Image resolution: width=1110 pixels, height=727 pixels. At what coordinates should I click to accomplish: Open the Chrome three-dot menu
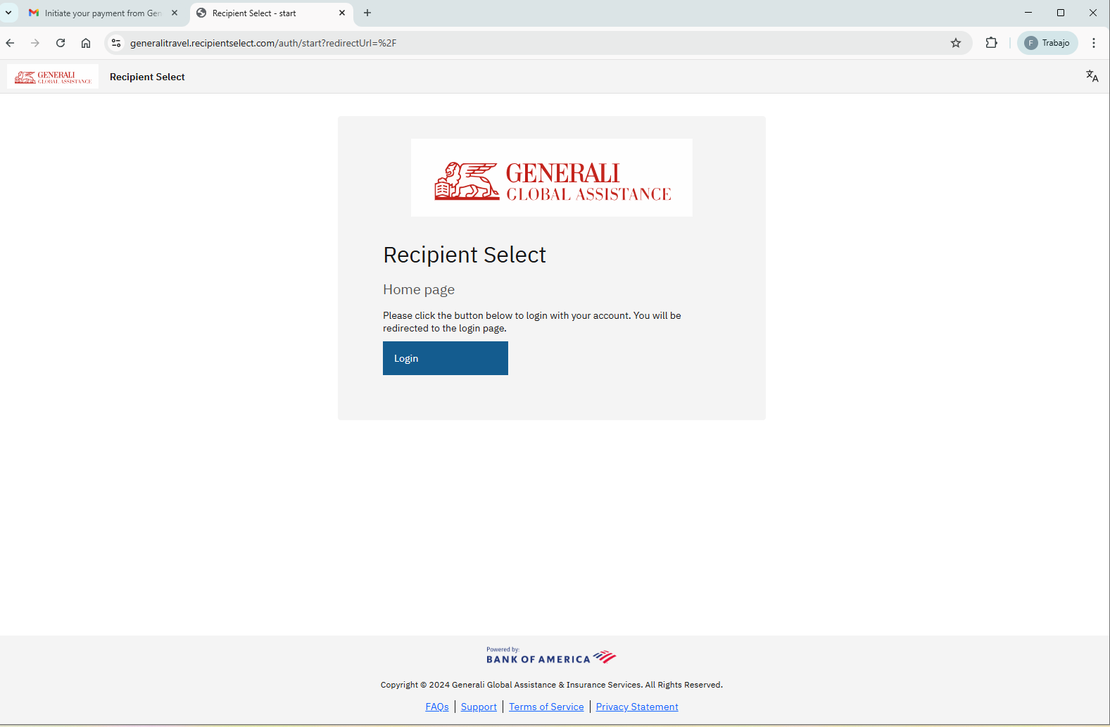point(1094,43)
